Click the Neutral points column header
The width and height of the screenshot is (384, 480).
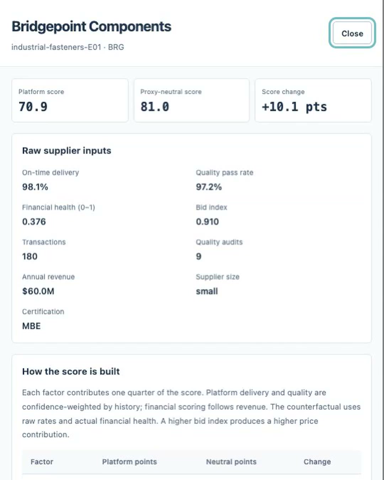click(231, 462)
